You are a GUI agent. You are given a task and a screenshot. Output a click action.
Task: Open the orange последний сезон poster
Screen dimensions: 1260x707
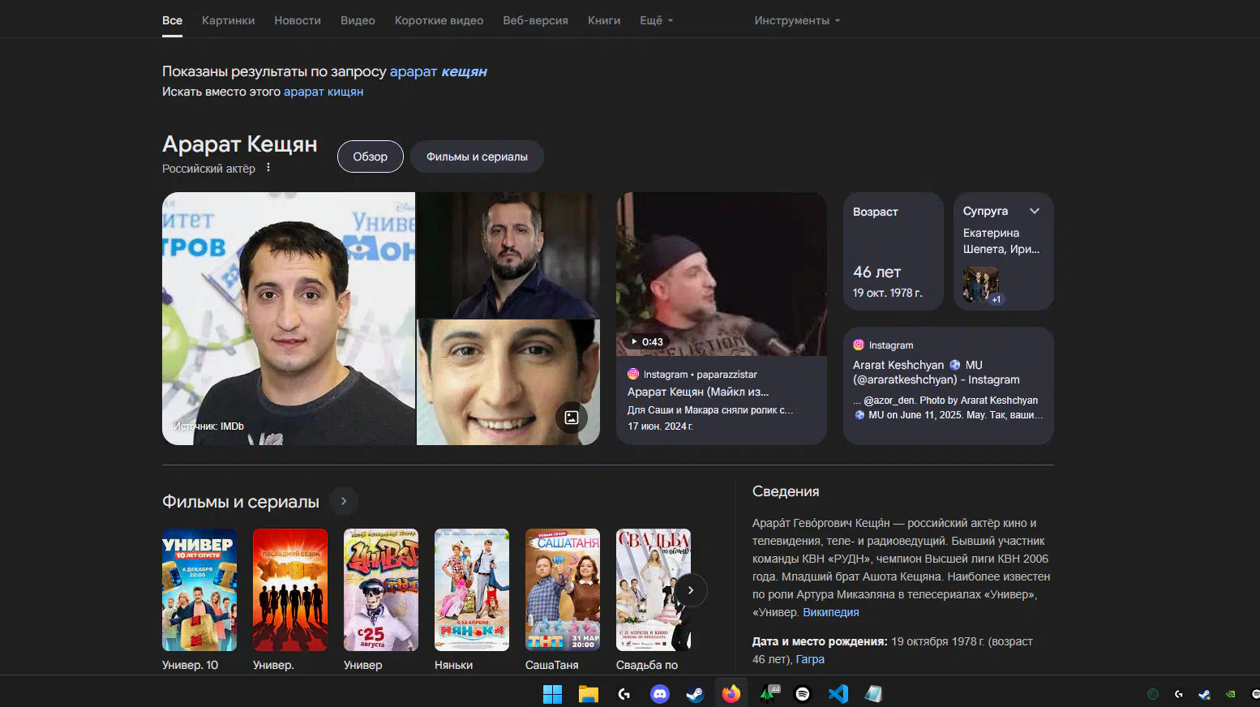coord(290,590)
